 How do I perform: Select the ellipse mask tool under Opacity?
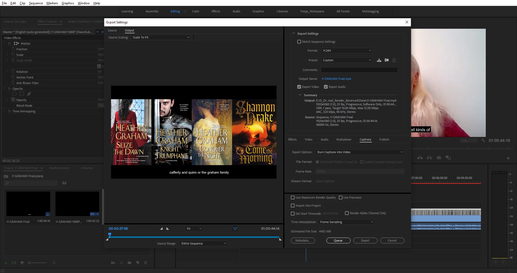click(x=15, y=94)
